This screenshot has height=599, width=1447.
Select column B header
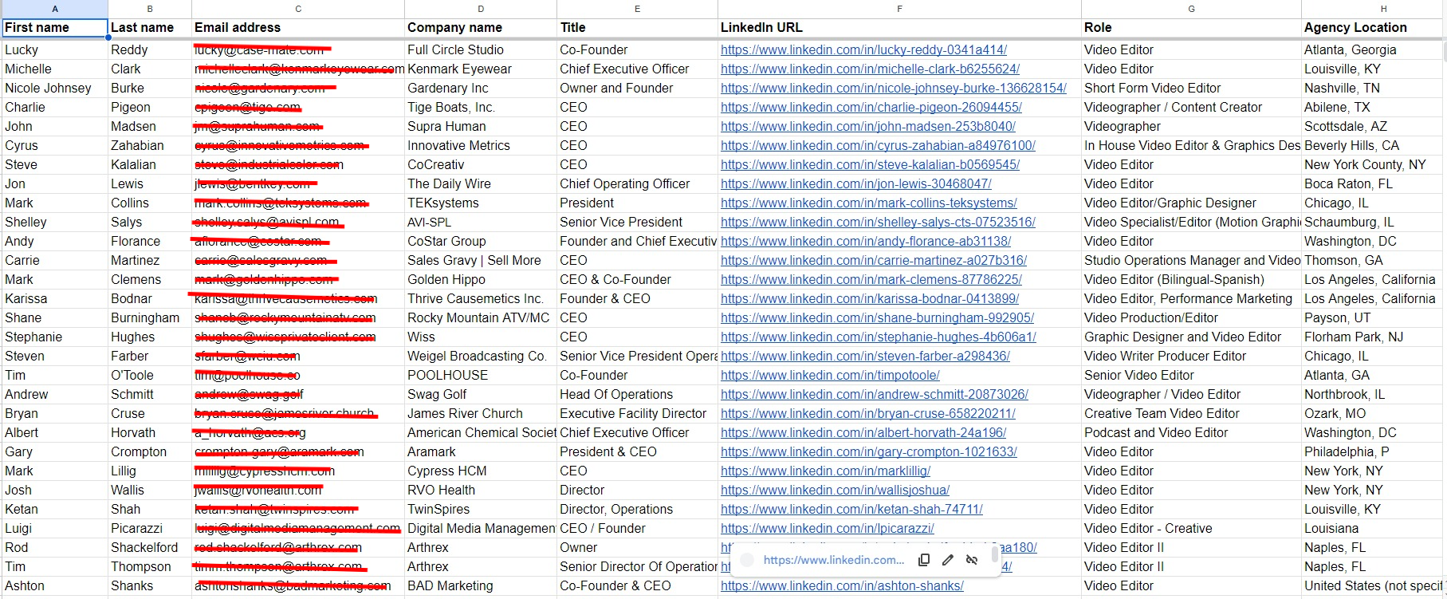150,9
